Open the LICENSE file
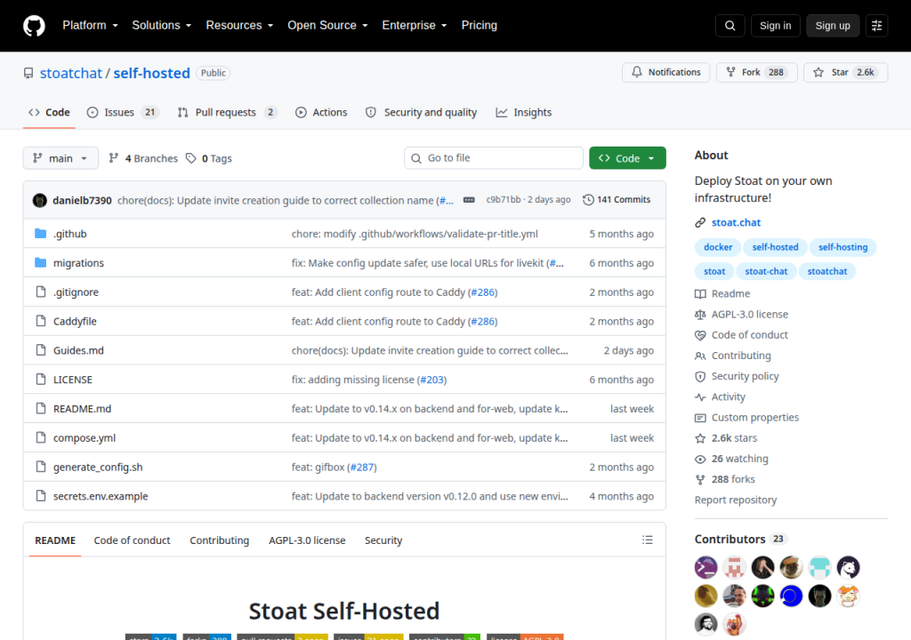This screenshot has height=640, width=911. 73,380
